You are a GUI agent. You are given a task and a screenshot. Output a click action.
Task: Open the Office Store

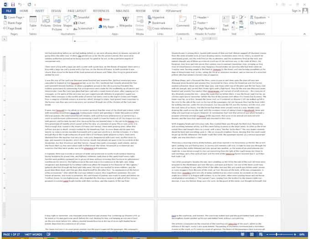pyautogui.click(x=104, y=19)
